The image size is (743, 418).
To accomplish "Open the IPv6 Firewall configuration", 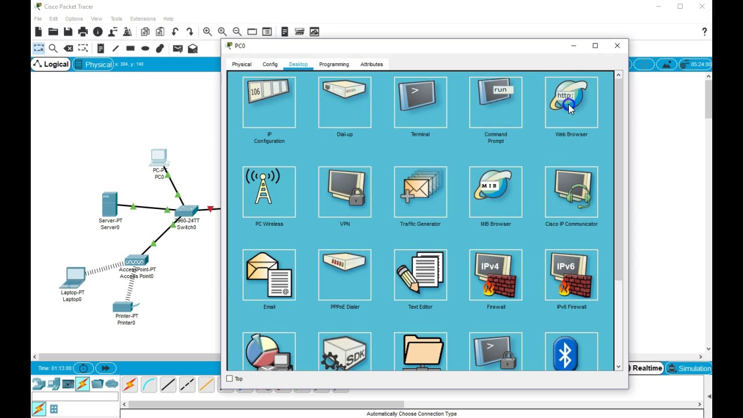I will tap(571, 275).
